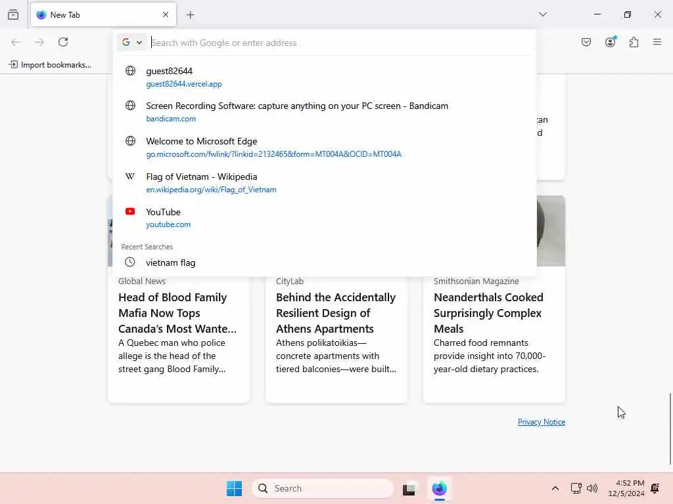Viewport: 673px width, 504px height.
Task: Choose recent search vietnam flag
Action: 325,262
